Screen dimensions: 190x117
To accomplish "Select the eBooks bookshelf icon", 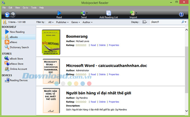I will point(7,37).
